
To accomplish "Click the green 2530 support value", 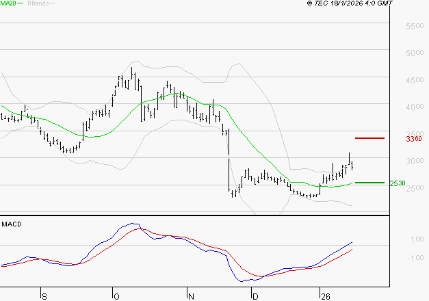I will (x=398, y=183).
